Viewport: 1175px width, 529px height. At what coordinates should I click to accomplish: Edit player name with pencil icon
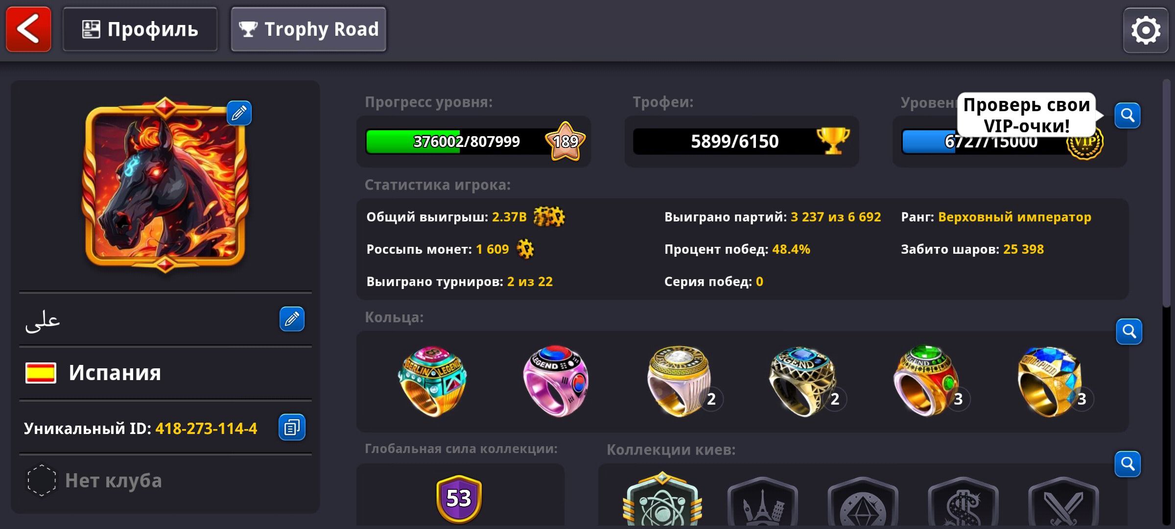[292, 319]
